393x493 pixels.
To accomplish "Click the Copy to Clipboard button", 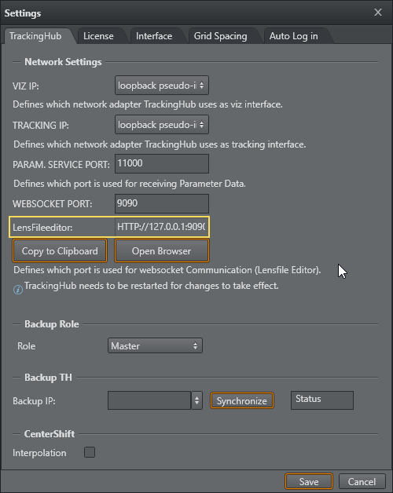I will 60,251.
